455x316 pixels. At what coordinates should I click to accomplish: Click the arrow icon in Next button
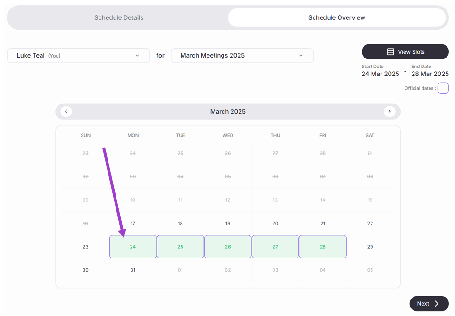pos(437,304)
